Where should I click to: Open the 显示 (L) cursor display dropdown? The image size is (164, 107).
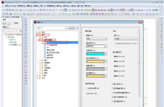coord(126,39)
